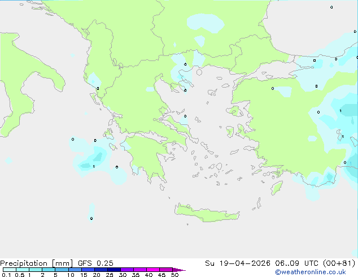Click the 'Precipitation [mm]' title text
Viewport: 358px width, 277px height.
(36, 263)
